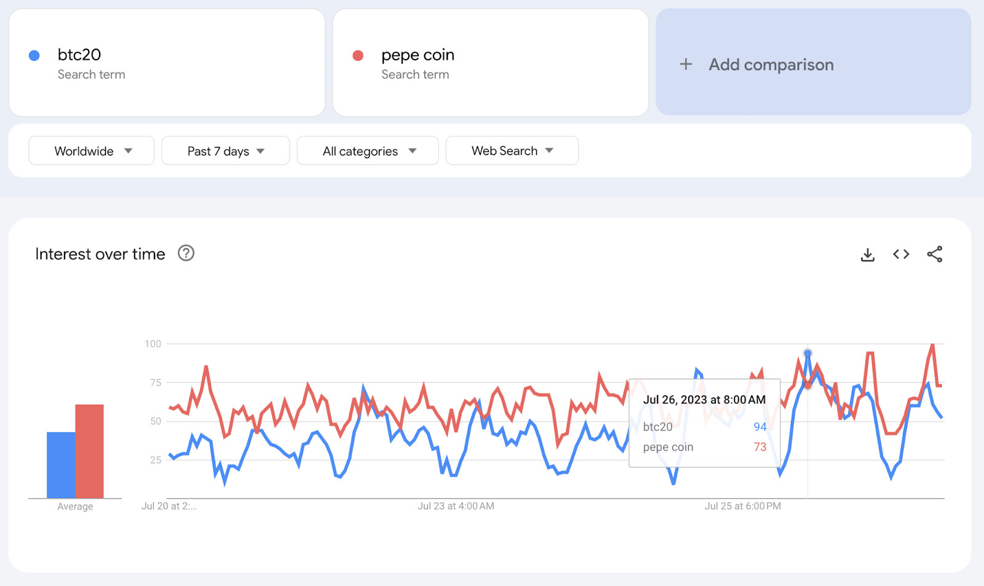Screen dimensions: 984x586
Task: Click the blue btc20 color dot
Action: 34,56
